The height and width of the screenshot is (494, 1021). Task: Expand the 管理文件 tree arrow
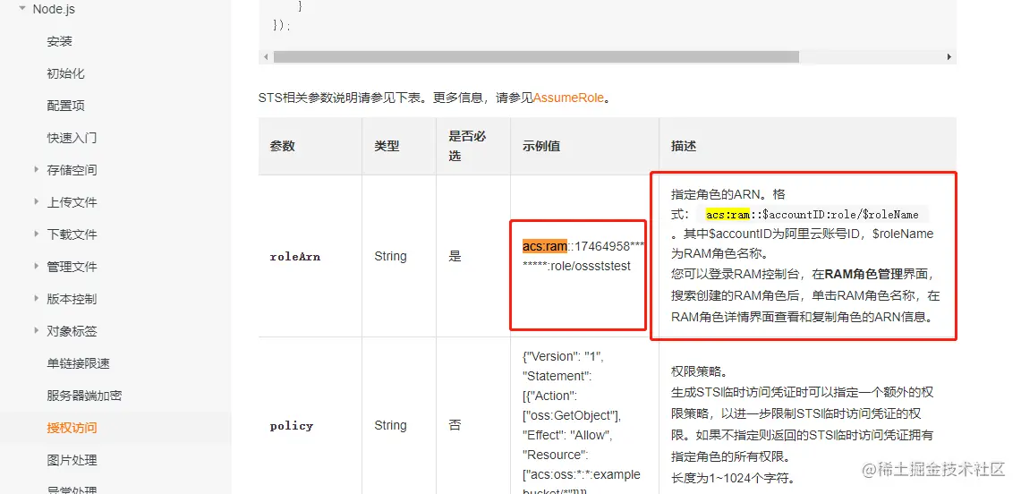pyautogui.click(x=37, y=266)
